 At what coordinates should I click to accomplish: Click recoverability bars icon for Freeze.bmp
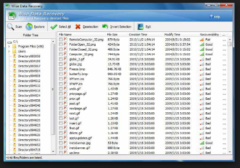click(202, 69)
